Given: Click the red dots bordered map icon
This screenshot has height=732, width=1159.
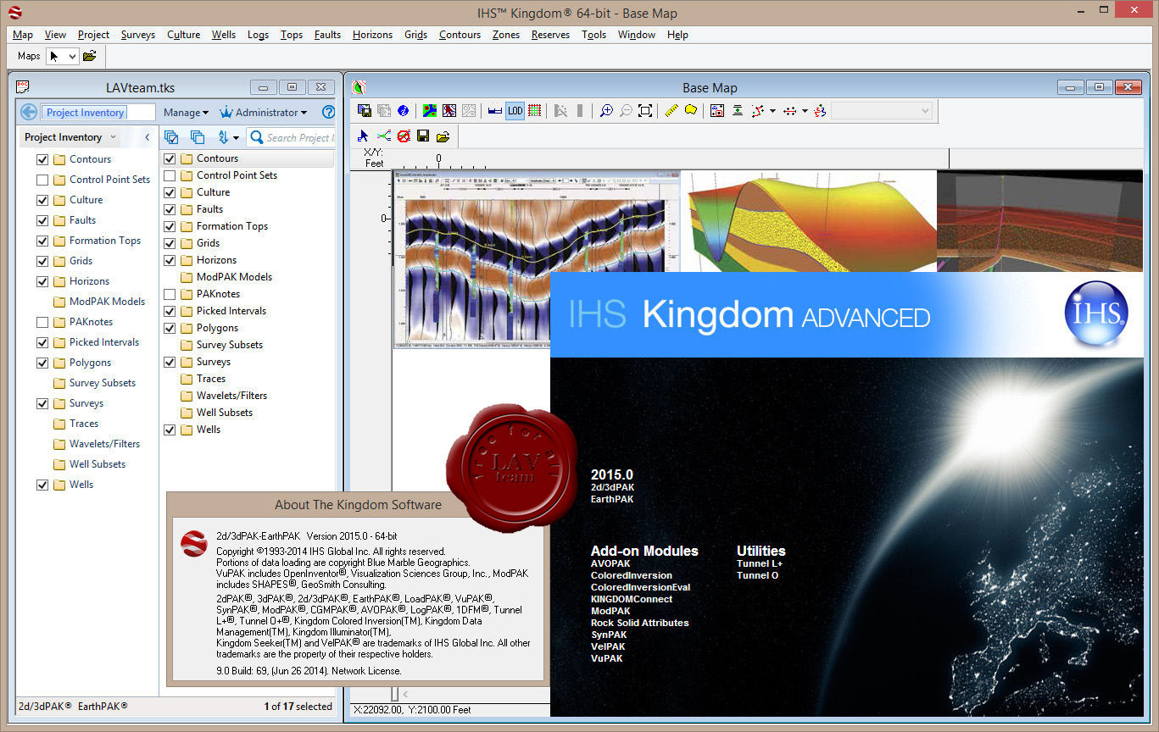Looking at the screenshot, I should [717, 111].
